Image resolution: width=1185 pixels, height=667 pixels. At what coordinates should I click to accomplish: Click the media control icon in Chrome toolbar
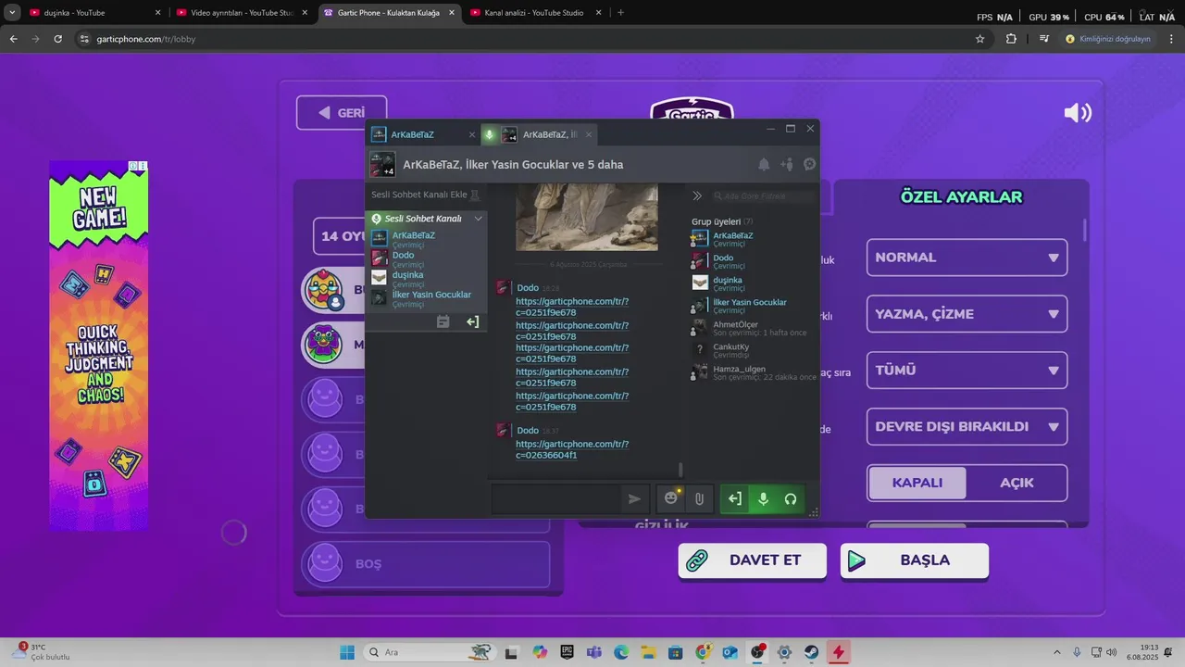[1044, 39]
